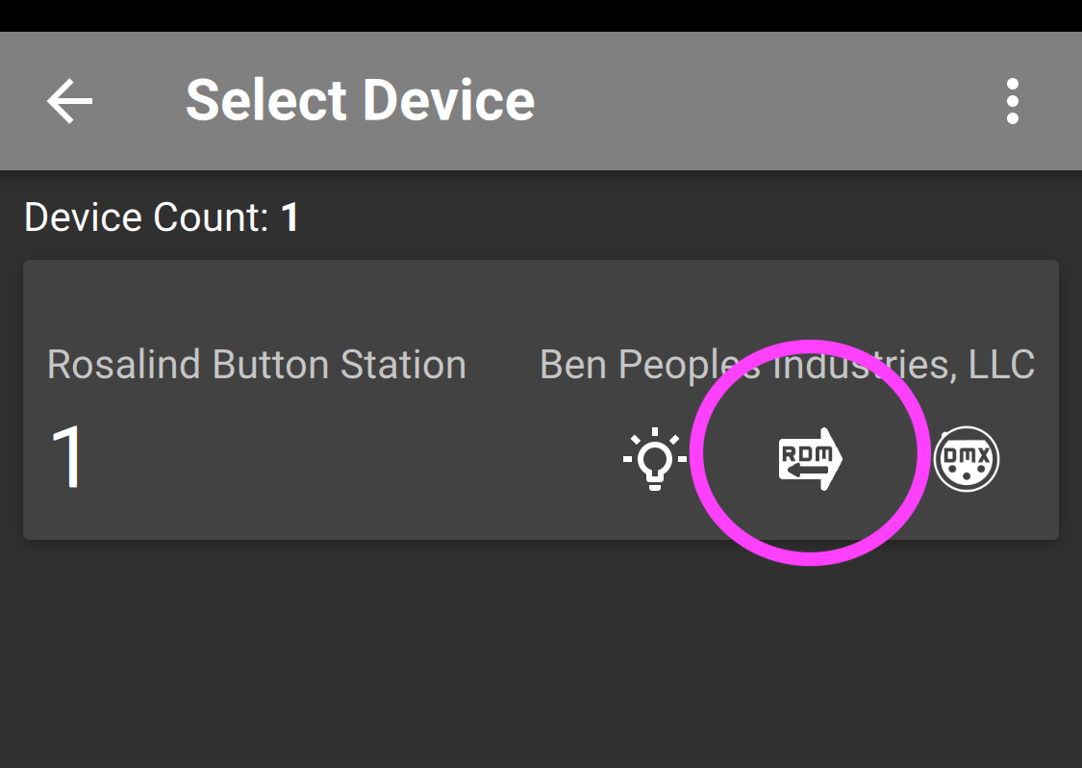1082x768 pixels.
Task: Click the blank top area of the device card
Action: 541,297
